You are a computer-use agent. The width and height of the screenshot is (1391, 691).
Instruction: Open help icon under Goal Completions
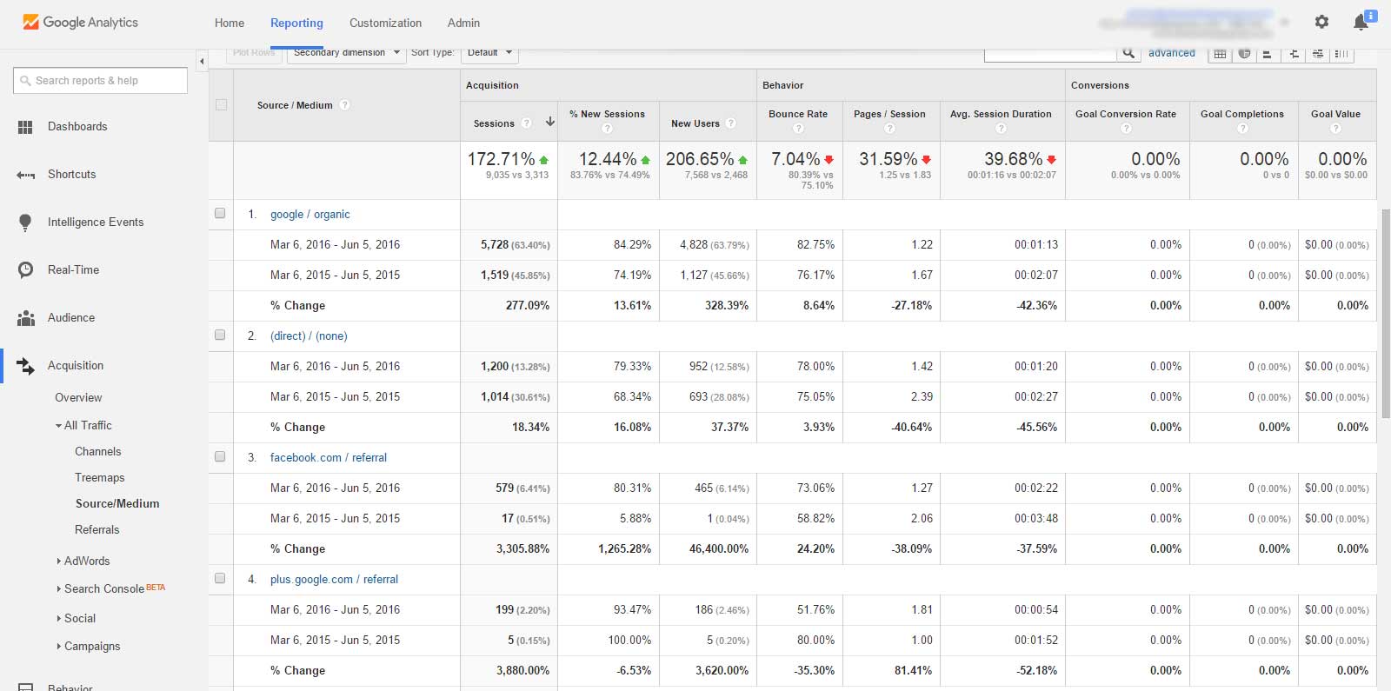tap(1242, 129)
